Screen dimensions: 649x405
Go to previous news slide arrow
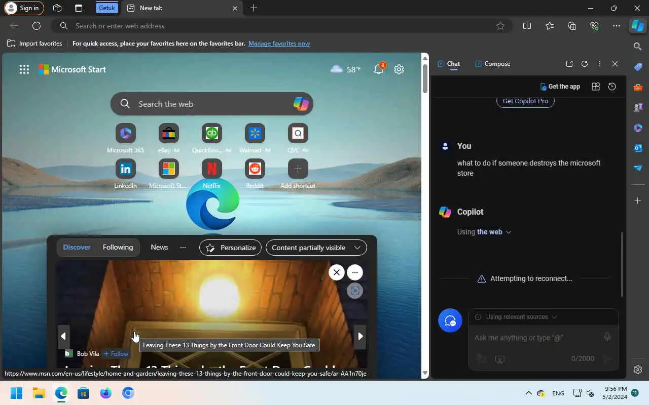click(x=63, y=336)
